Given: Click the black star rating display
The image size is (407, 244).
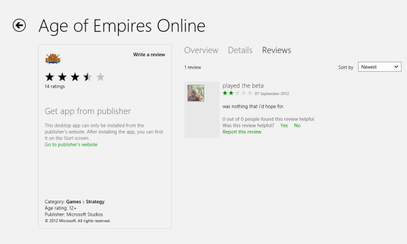Looking at the screenshot, I should click(75, 77).
